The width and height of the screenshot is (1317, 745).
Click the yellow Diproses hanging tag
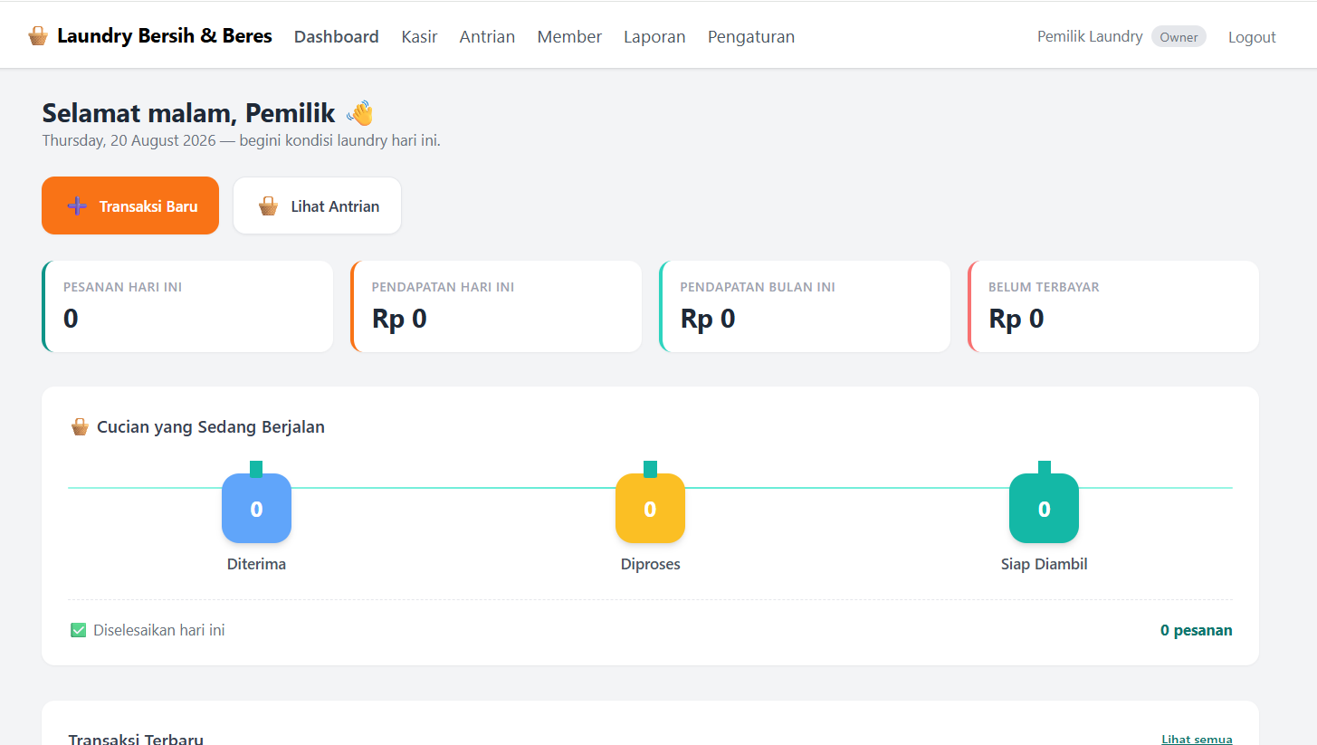(x=650, y=508)
